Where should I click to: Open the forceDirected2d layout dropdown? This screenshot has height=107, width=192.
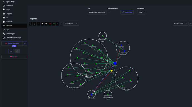pyautogui.click(x=180, y=24)
